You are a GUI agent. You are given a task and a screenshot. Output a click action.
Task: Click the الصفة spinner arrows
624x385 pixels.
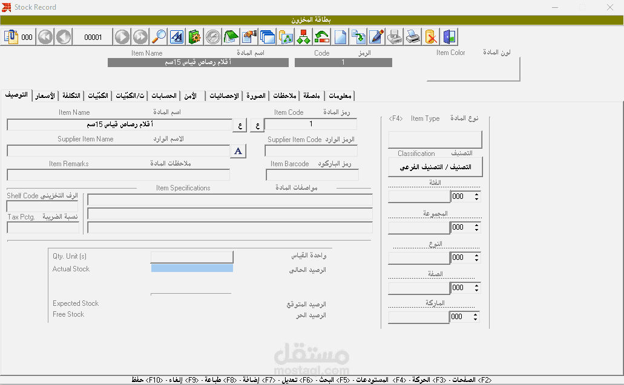(476, 288)
